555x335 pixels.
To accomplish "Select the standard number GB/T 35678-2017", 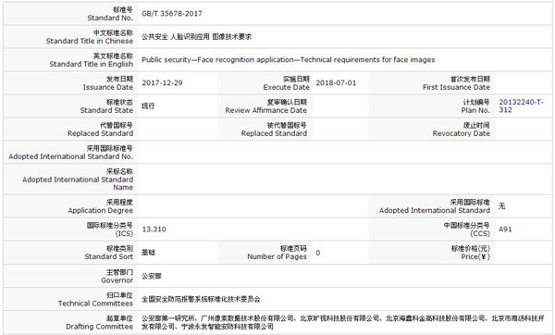I will pyautogui.click(x=172, y=14).
